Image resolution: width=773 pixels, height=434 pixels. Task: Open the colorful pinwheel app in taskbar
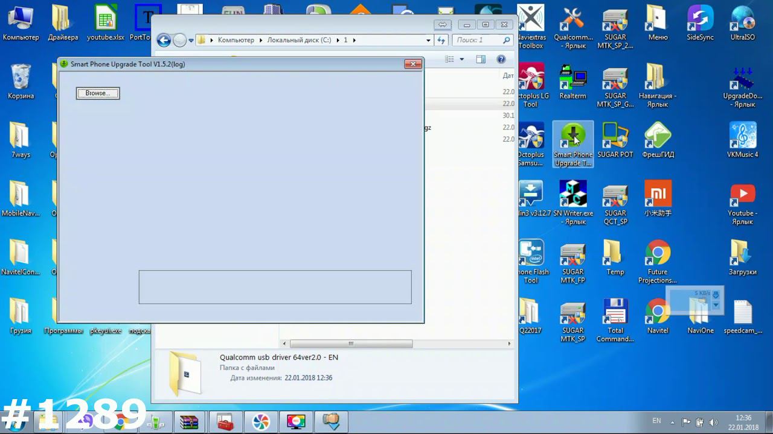260,422
